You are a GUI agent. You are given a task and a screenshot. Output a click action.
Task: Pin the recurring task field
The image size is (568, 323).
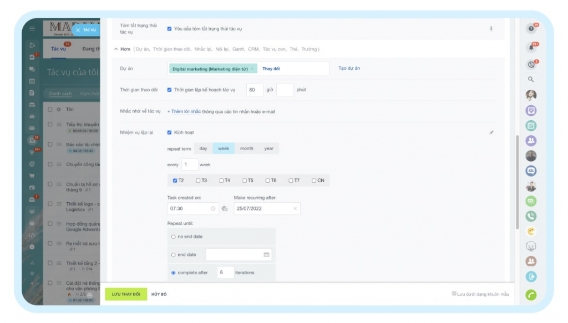coord(491,132)
